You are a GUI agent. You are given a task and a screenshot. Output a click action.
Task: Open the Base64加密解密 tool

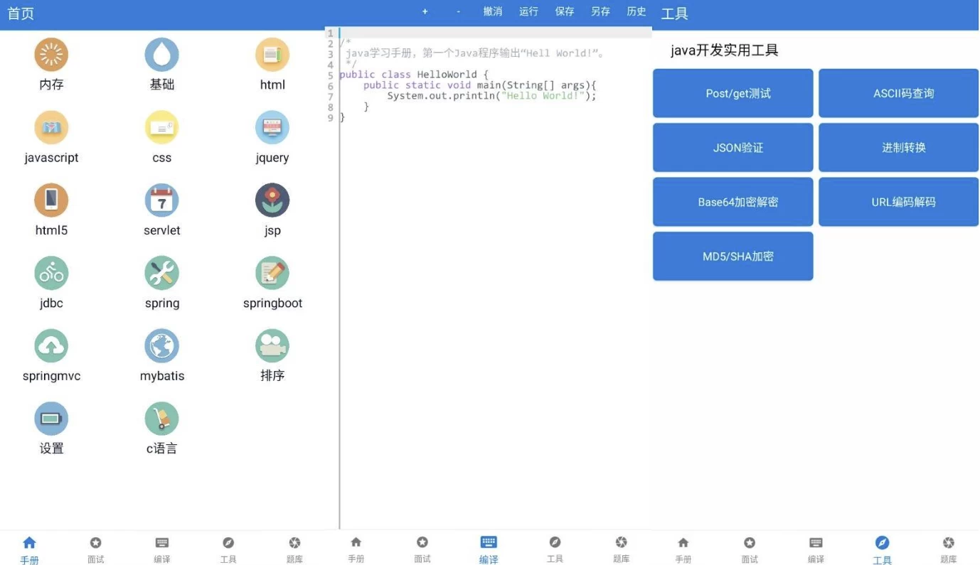pos(733,202)
